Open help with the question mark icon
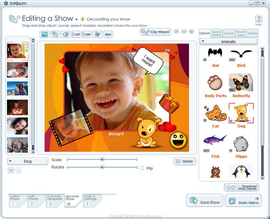 click(258, 19)
